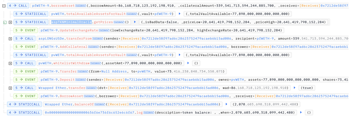Viewport: 351px width, 117px height.
Task: Click the return-value arrow after whitelistWithdraw
Action: pos(188,63)
